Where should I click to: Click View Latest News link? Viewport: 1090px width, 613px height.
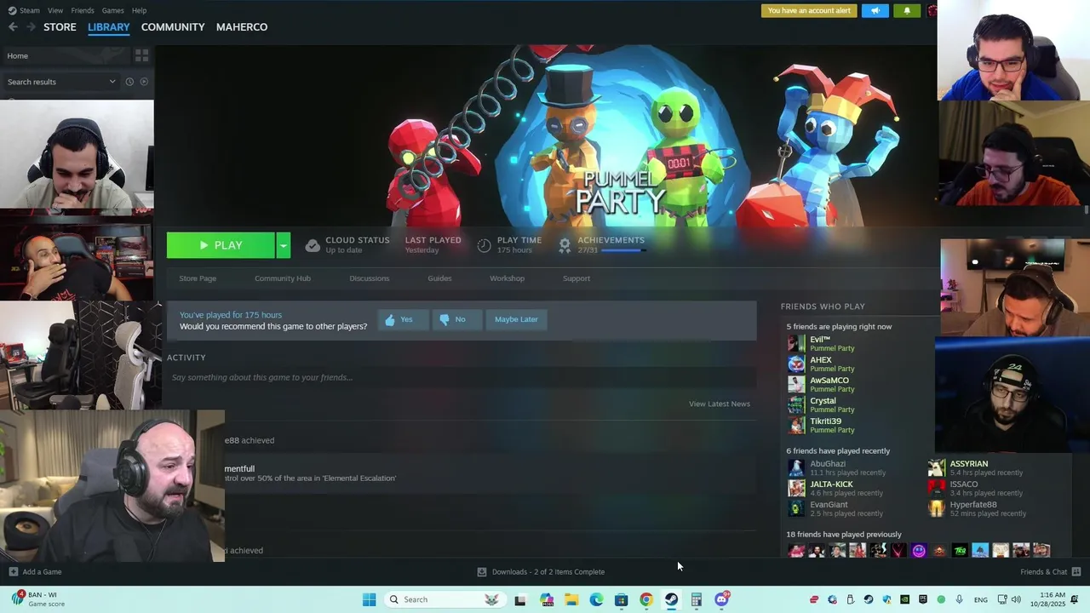click(x=720, y=404)
